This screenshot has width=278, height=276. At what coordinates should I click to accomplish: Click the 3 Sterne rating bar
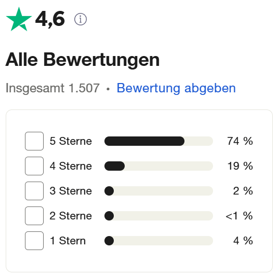(x=158, y=191)
